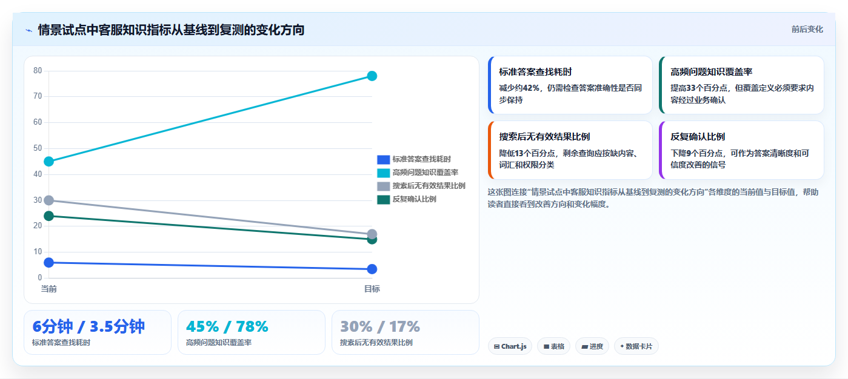The height and width of the screenshot is (379, 848).
Task: Click y-axis label 50
Action: [38, 148]
